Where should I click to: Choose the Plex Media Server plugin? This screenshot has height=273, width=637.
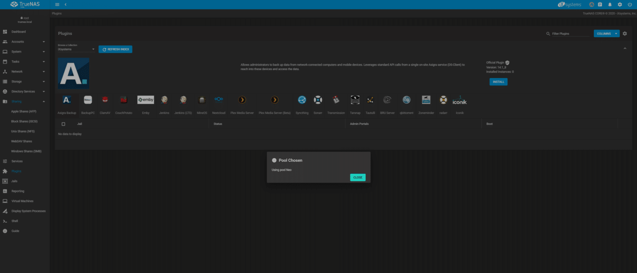[242, 100]
